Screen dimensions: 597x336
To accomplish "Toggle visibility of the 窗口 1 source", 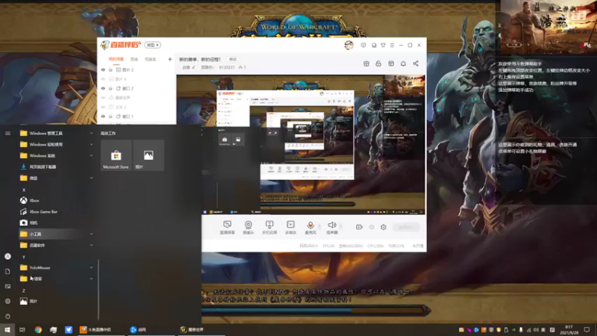I will [103, 116].
